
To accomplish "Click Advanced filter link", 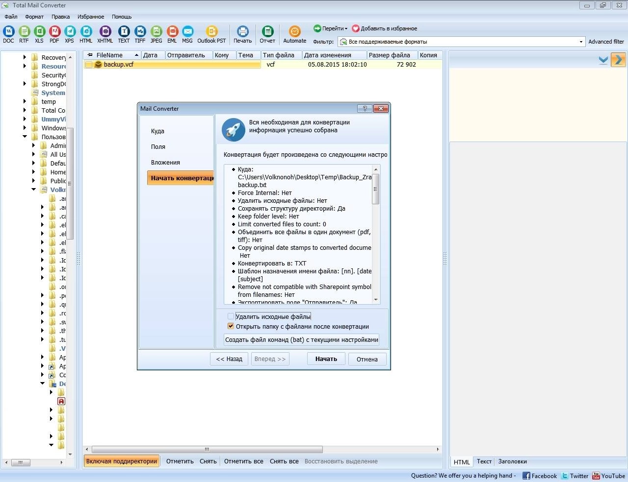I will tap(606, 42).
